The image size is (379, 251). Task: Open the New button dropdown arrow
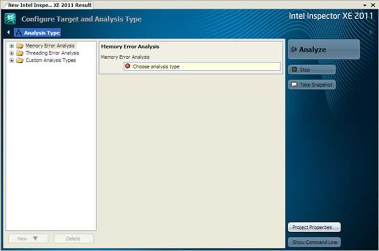(35, 238)
